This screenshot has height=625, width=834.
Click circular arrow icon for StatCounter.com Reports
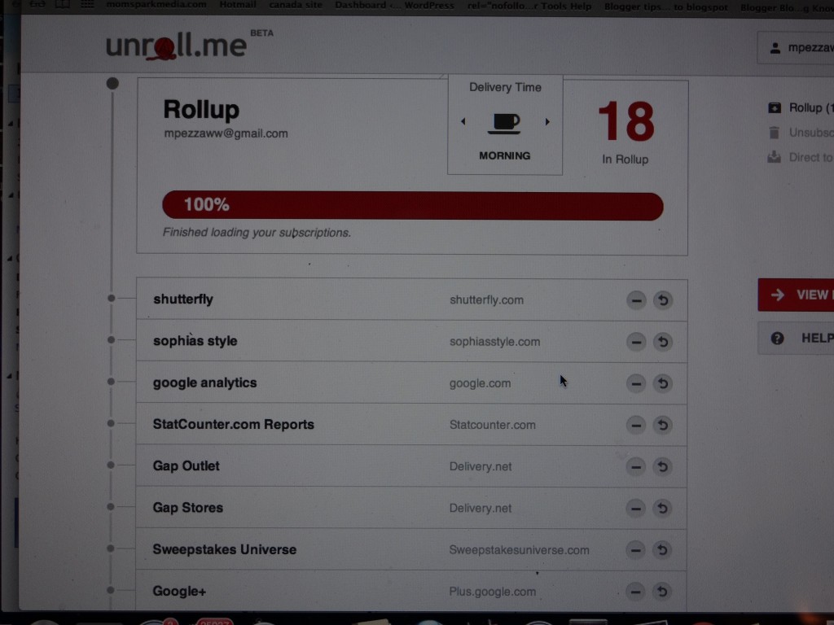(x=662, y=425)
